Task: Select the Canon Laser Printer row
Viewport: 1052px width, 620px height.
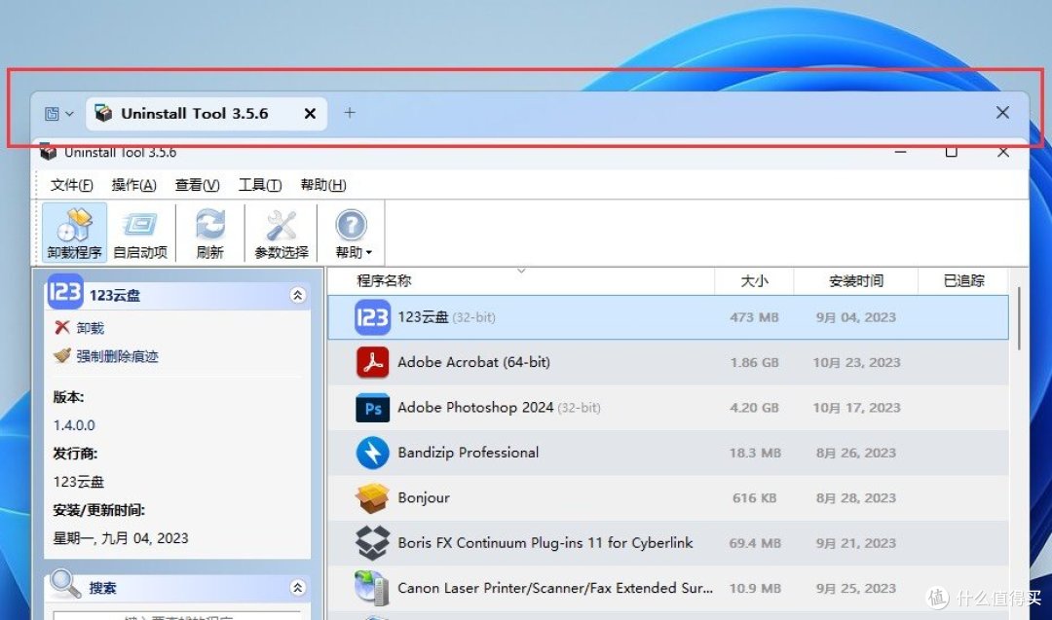Action: (668, 588)
